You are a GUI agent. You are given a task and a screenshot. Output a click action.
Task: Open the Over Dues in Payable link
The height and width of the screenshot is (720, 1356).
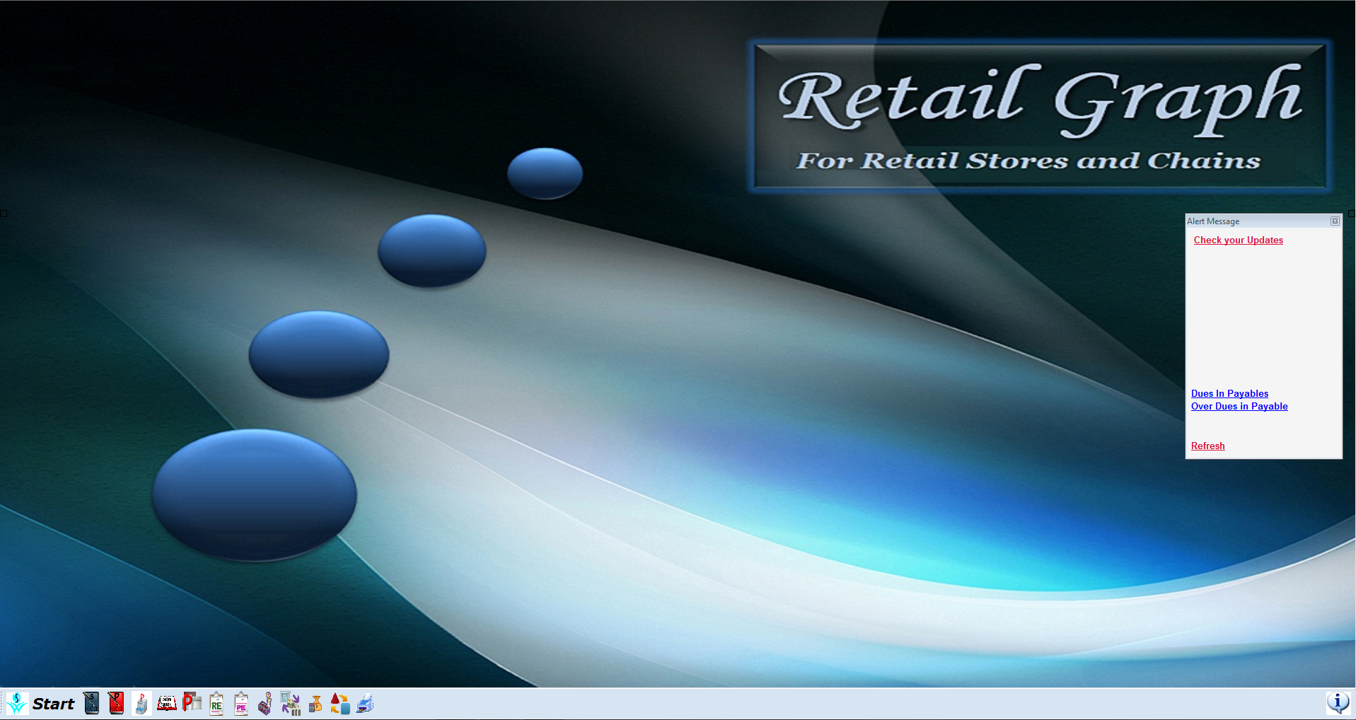1239,407
